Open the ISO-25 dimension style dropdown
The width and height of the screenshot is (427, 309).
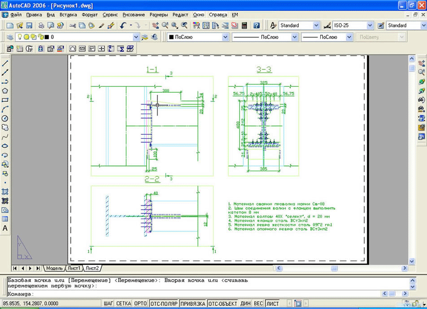click(369, 26)
